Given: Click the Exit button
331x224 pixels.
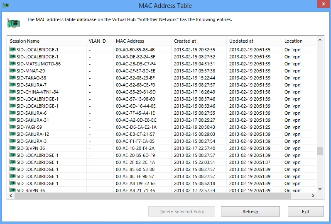Looking at the screenshot, I should coord(306,212).
